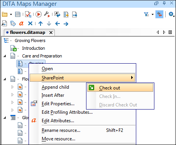The image size is (176, 145).
Task: Configure transformation scenarios wrench icon
Action: click(x=47, y=14)
